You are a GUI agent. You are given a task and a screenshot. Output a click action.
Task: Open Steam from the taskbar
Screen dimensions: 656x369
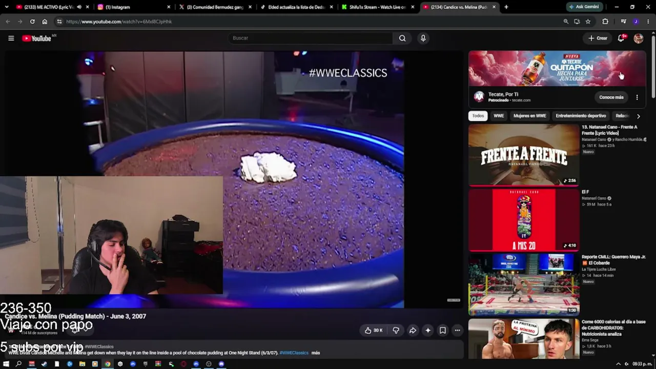click(44, 364)
